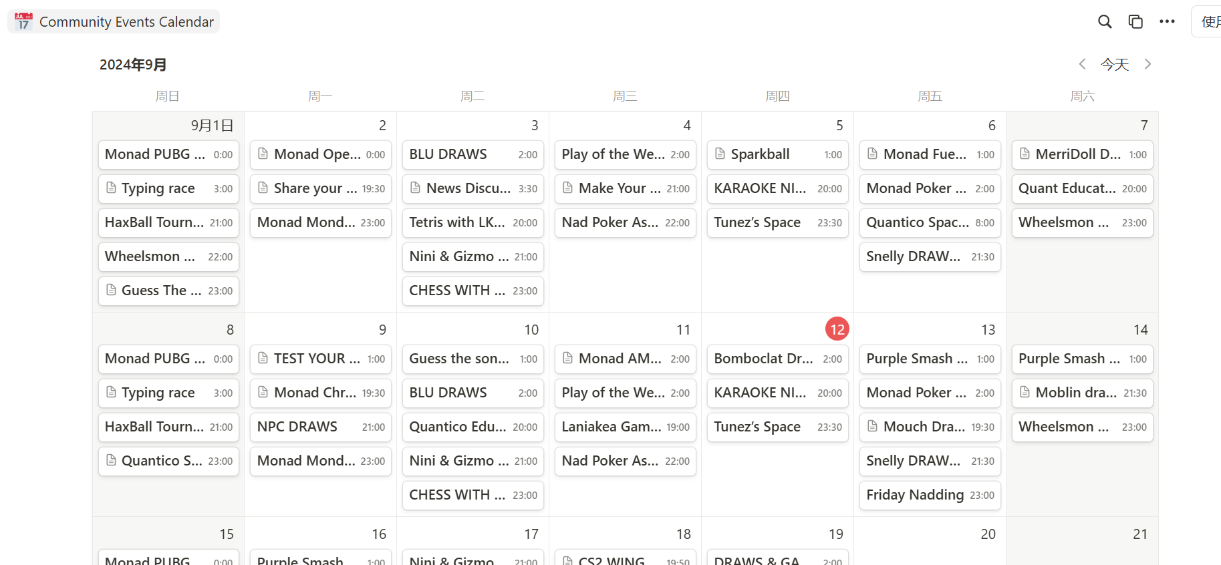Viewport: 1221px width, 565px height.
Task: Click page icon on Typing race, September 1
Action: click(111, 188)
